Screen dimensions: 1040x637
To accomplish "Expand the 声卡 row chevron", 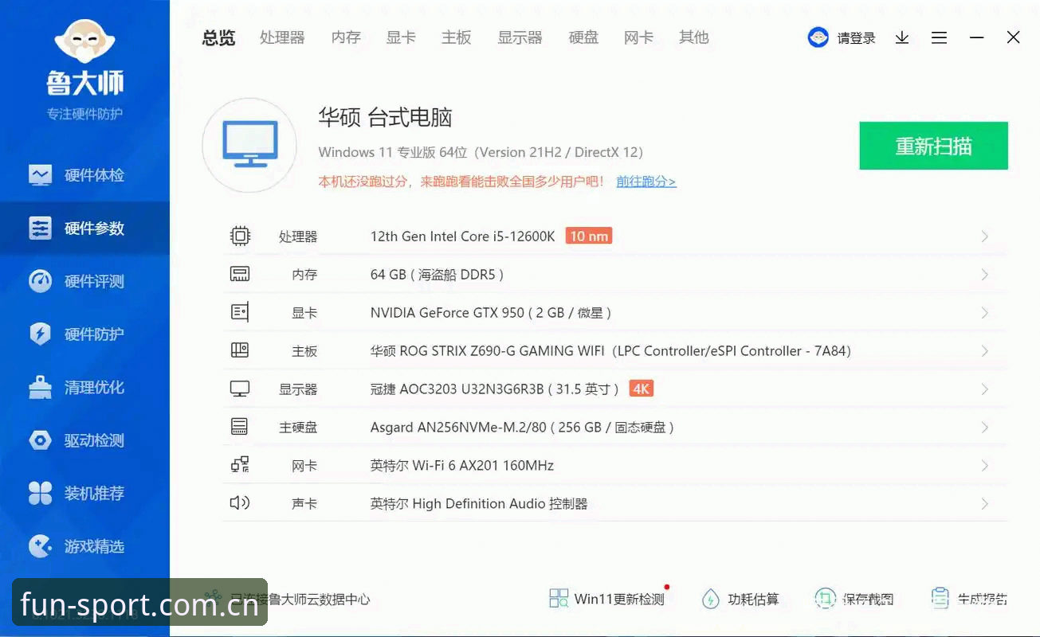I will click(x=985, y=504).
